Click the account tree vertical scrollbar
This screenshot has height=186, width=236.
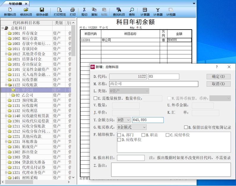click(74, 89)
